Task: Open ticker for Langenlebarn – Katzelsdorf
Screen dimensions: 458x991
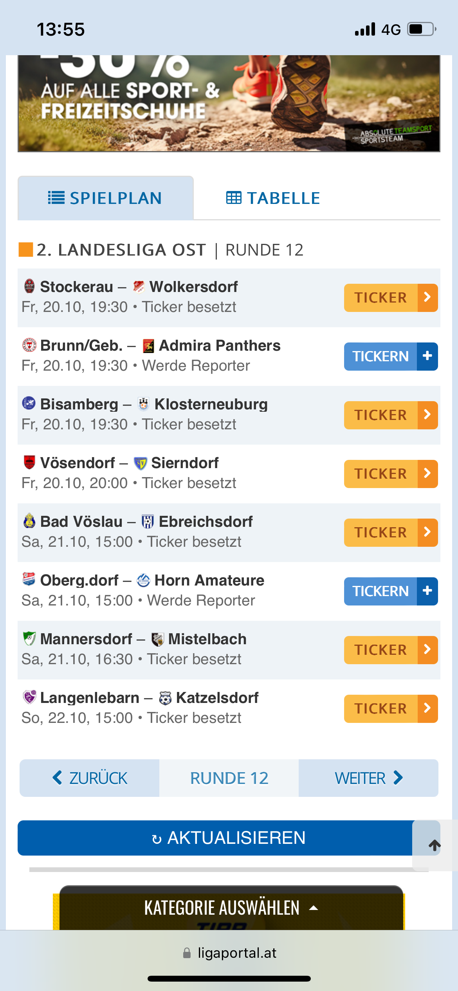Action: (391, 709)
